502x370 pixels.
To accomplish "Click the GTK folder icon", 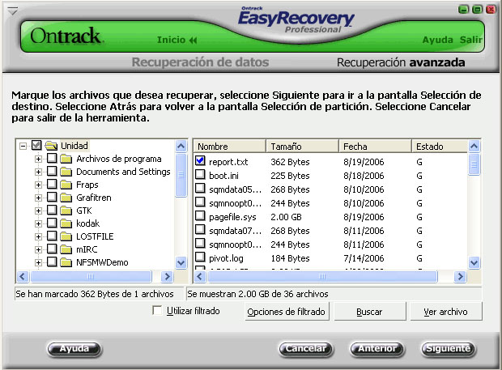I will 66,211.
